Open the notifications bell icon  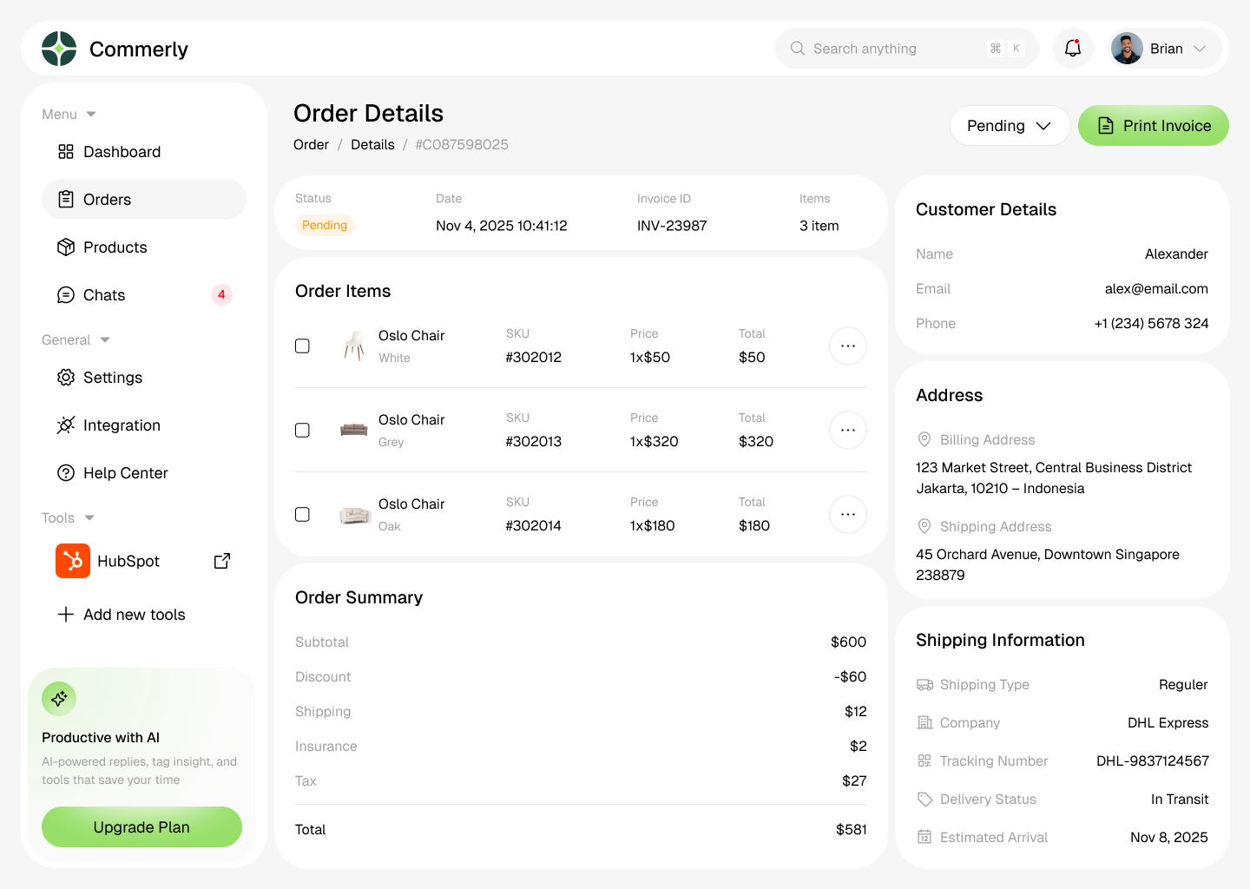coord(1073,48)
